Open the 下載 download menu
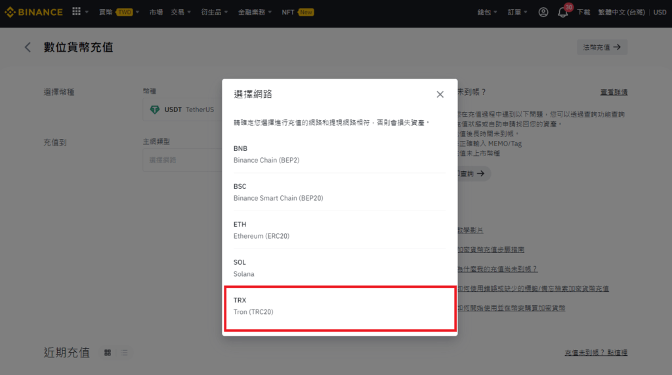 [x=583, y=12]
